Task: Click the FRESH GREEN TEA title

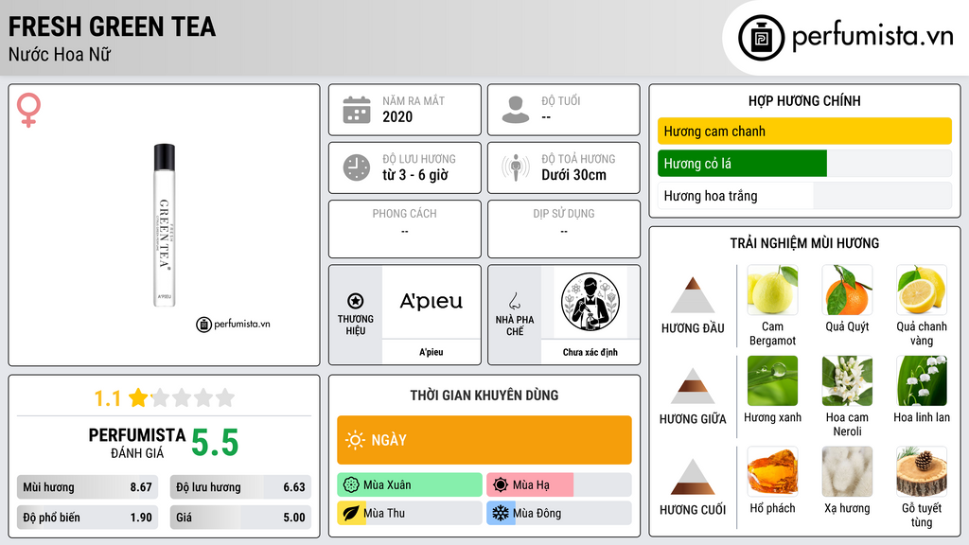Action: coord(112,26)
